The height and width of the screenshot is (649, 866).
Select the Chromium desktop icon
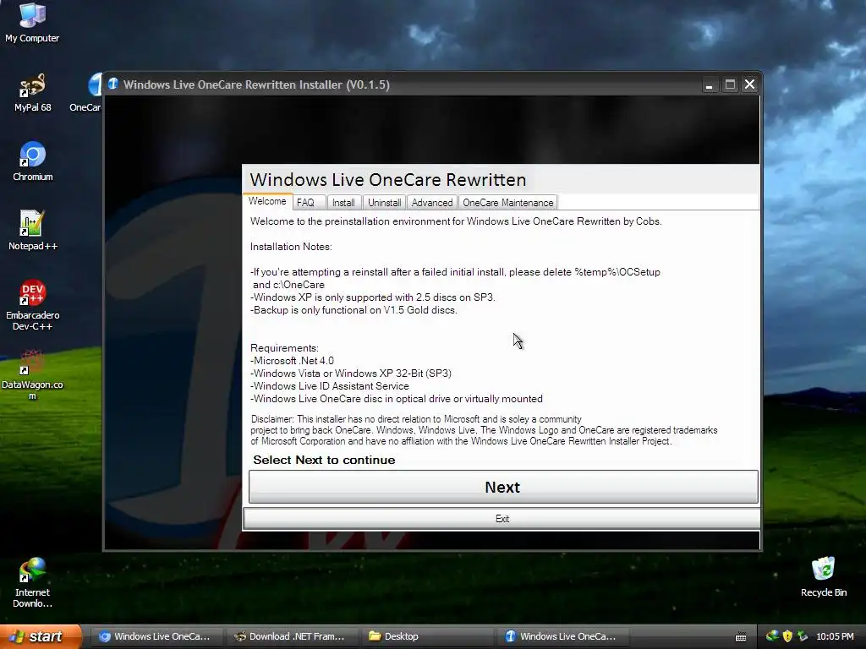point(33,161)
